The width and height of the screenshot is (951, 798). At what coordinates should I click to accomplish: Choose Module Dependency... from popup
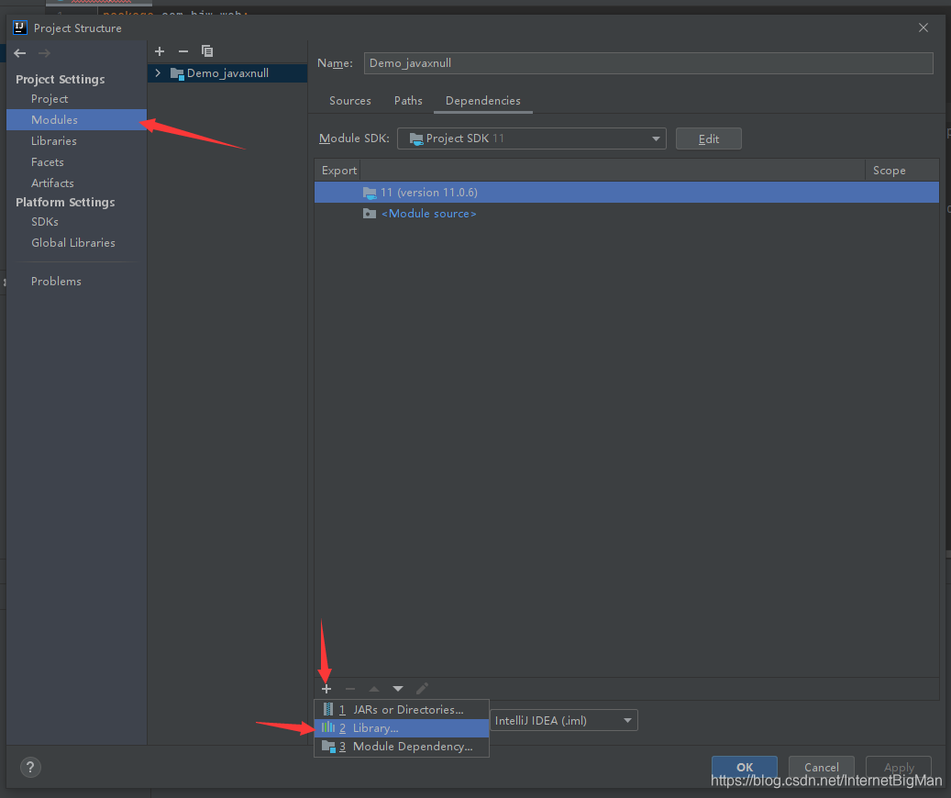coord(402,747)
